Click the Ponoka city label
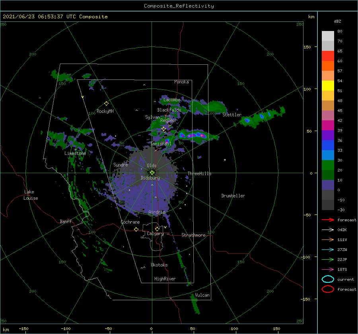Screen dimensions: 358x334 (181, 82)
